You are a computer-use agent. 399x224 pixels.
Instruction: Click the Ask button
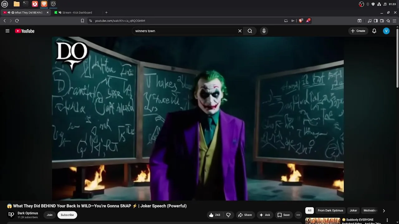pyautogui.click(x=265, y=215)
